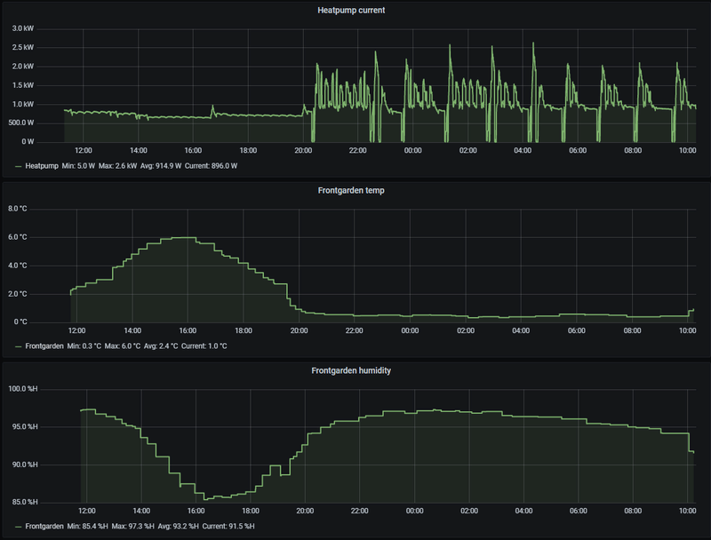Click 16:00 tick on Frontgarden temp axis
Viewport: 711px width, 540px height.
(x=188, y=330)
